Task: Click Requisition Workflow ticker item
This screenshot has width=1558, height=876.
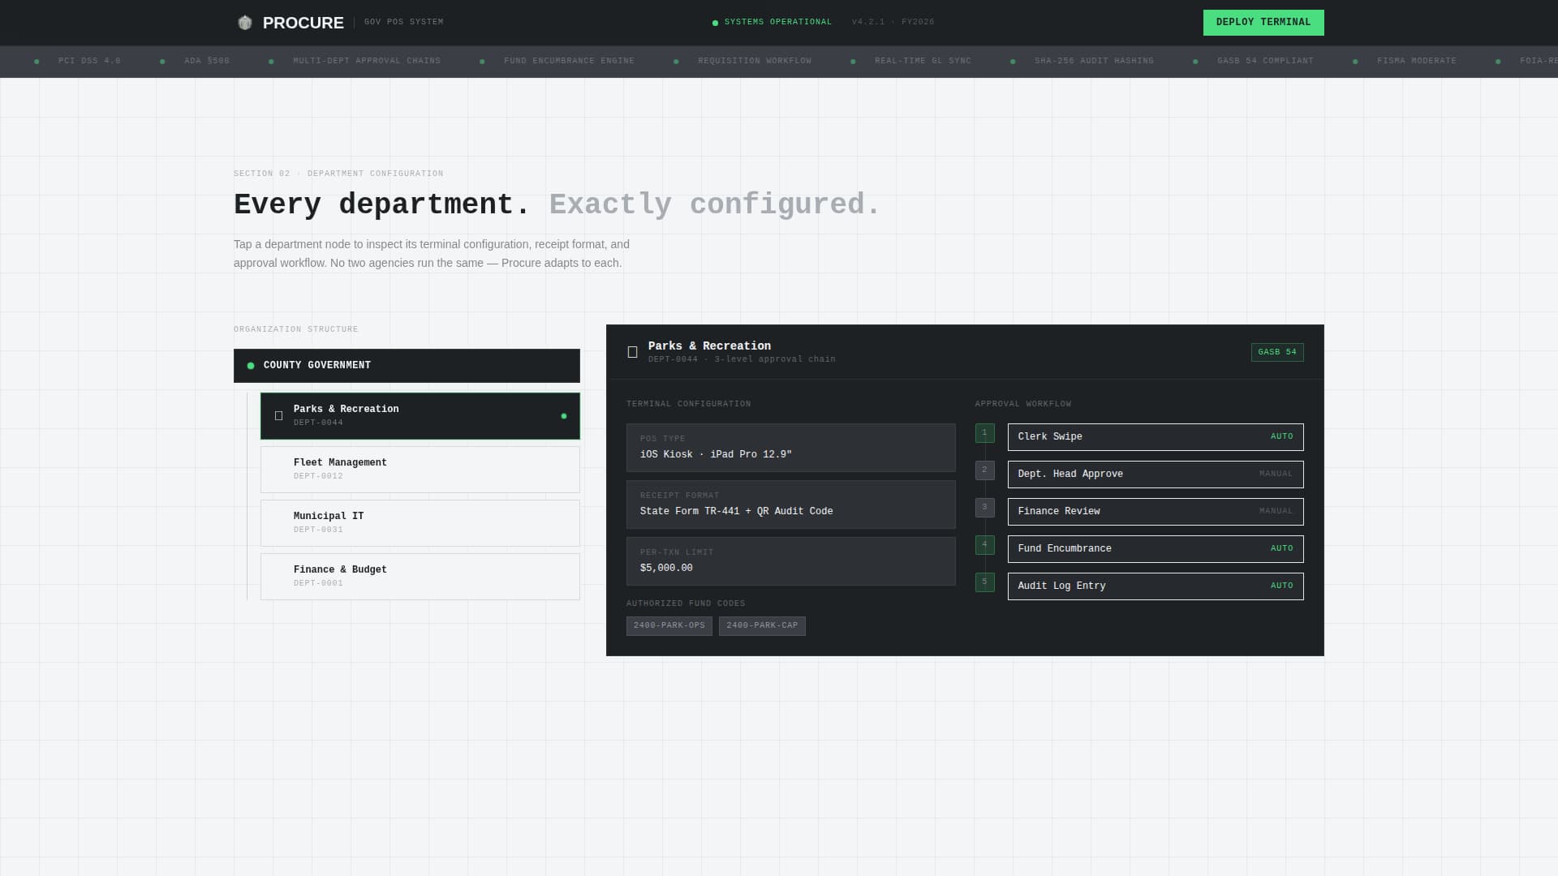Action: (755, 62)
